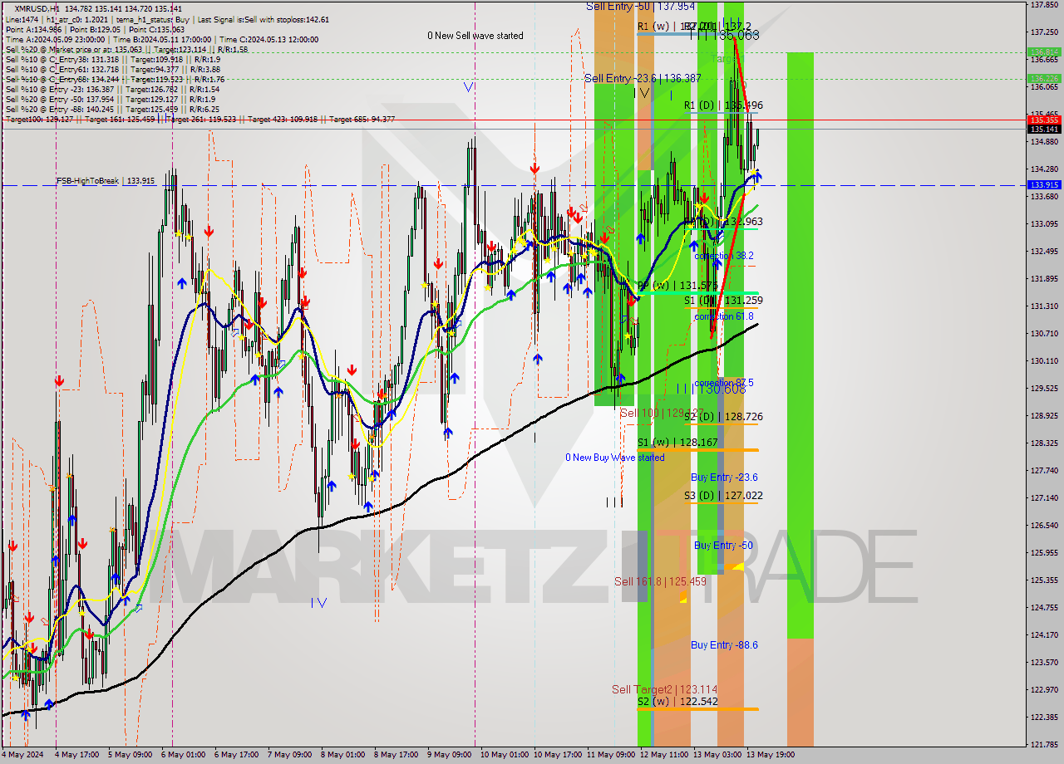Image resolution: width=1064 pixels, height=764 pixels.
Task: Select the 'S1 (D) | 131.259' pivot label
Action: 723,301
